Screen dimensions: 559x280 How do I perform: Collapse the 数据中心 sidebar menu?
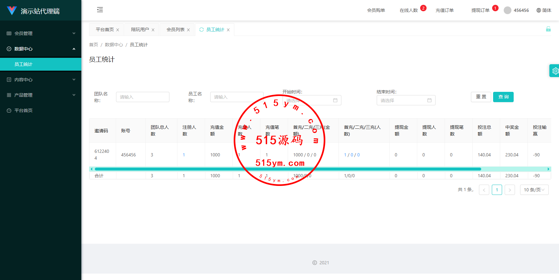[41, 49]
